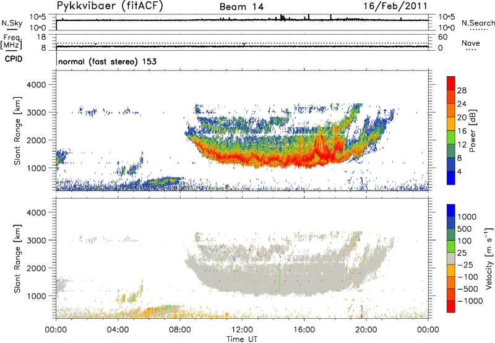
Task: Click the bright blue bottom Power color bar segment
Action: [451, 178]
